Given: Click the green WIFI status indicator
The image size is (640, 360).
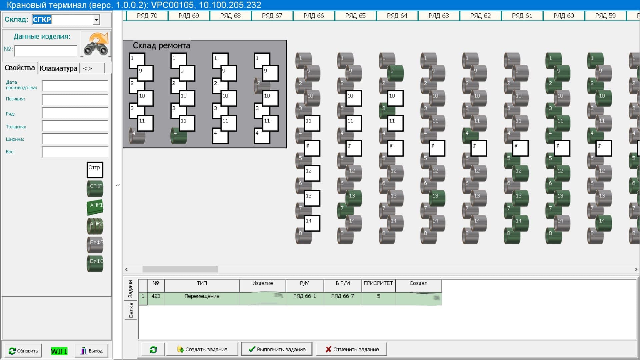Looking at the screenshot, I should (59, 351).
